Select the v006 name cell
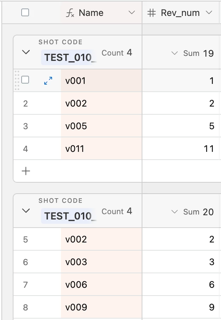The width and height of the screenshot is (221, 320). click(x=101, y=285)
